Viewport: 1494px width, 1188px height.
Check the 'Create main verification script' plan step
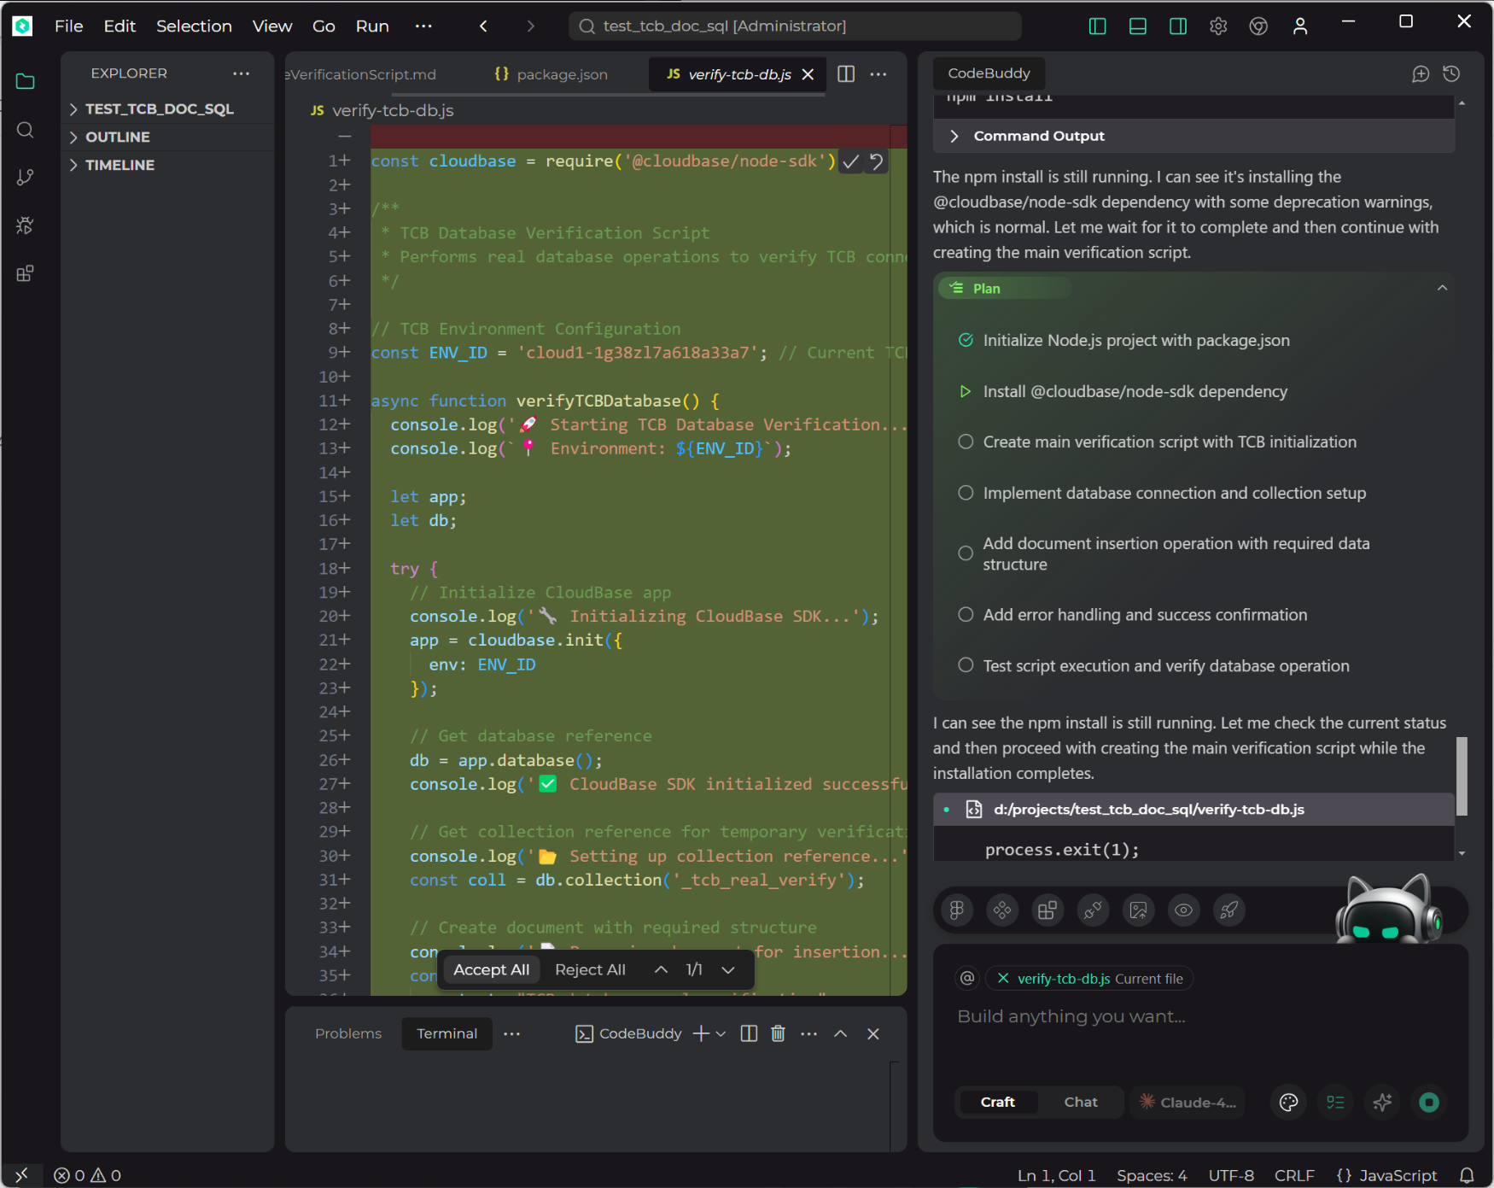966,442
